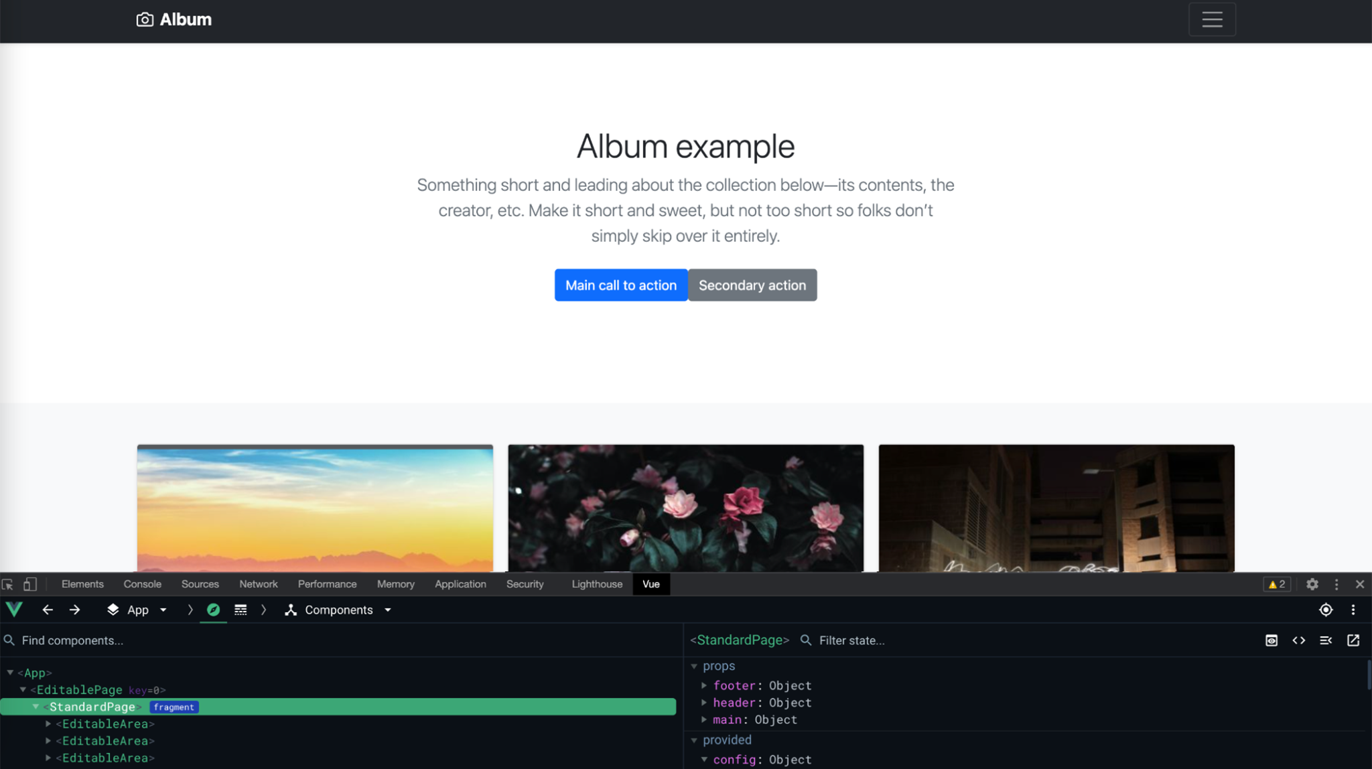Toggle the props section collapse in state
1372x769 pixels.
click(x=693, y=665)
